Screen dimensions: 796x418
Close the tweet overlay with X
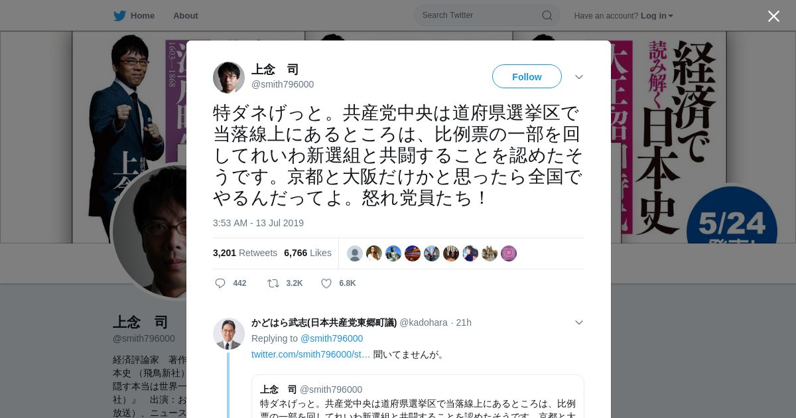(773, 16)
